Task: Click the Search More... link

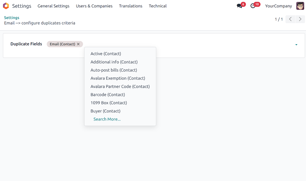Action: coord(107,119)
